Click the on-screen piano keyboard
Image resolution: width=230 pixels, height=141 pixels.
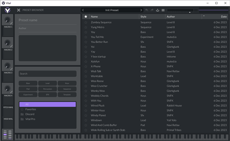tap(122, 137)
